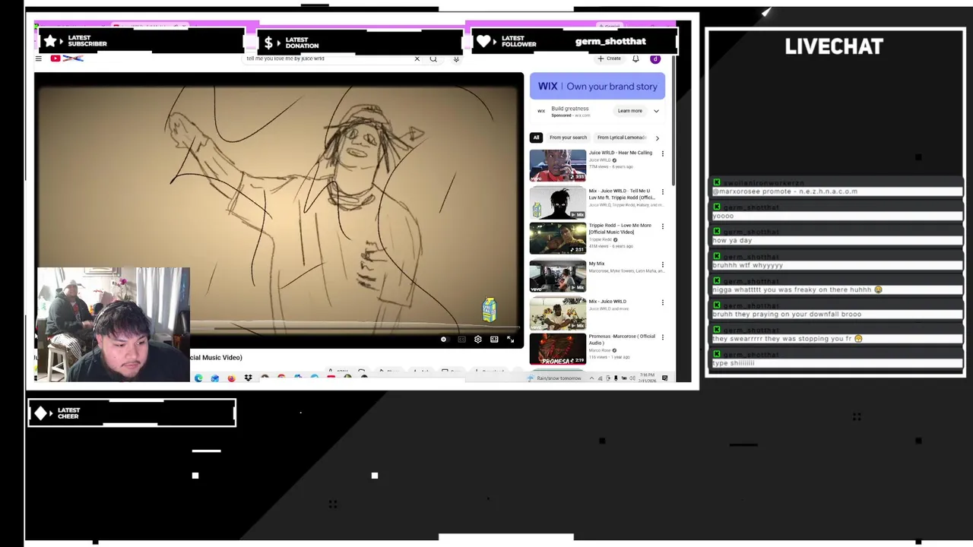Click the search magnifier button
The image size is (973, 547).
(433, 58)
